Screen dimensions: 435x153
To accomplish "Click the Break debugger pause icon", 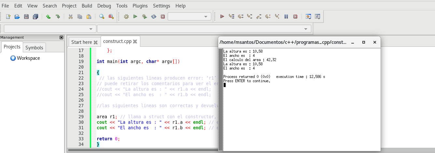I will pos(286,17).
